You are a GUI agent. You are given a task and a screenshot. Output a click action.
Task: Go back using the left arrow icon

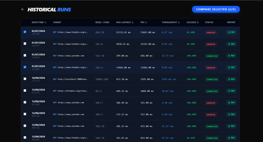coord(23,9)
